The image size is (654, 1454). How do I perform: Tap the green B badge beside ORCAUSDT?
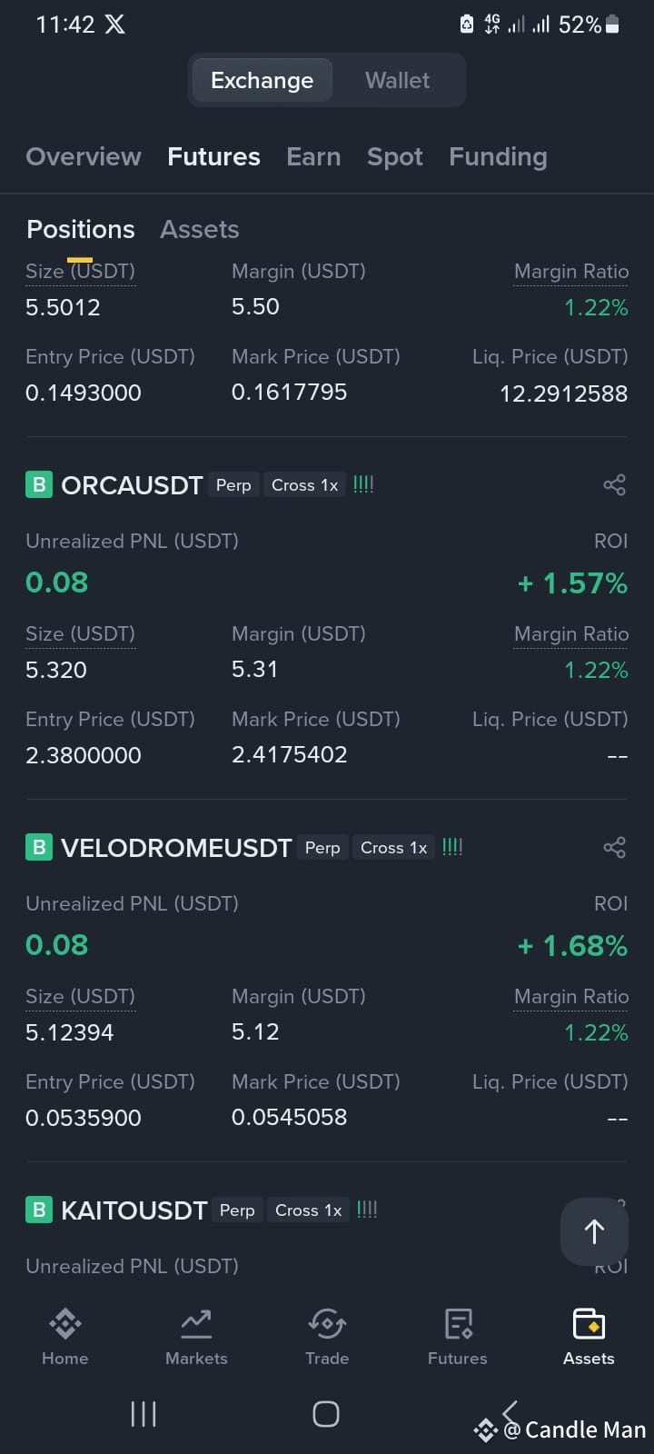[x=39, y=484]
